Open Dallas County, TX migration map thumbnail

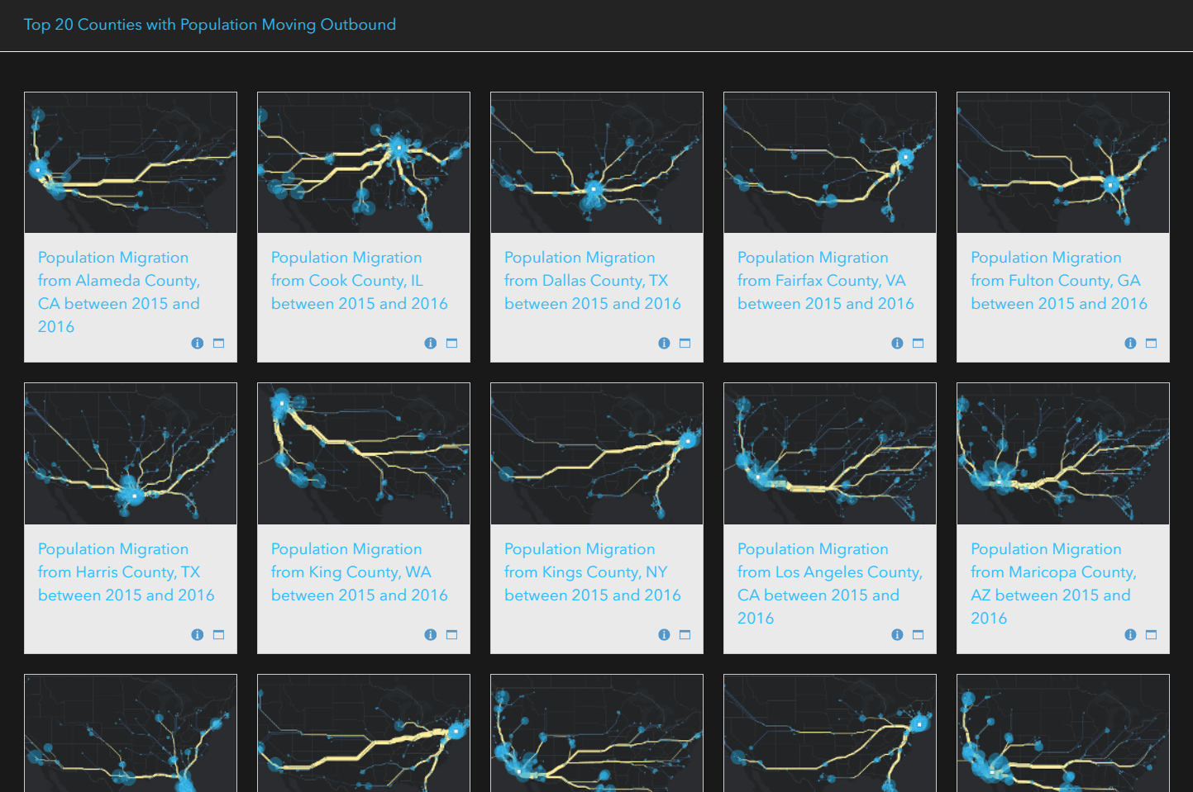[597, 163]
